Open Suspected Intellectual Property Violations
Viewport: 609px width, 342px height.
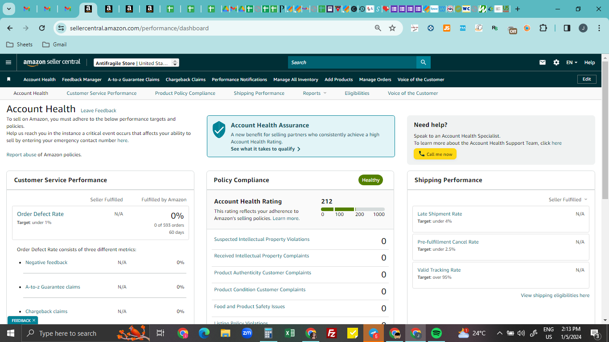pos(262,239)
